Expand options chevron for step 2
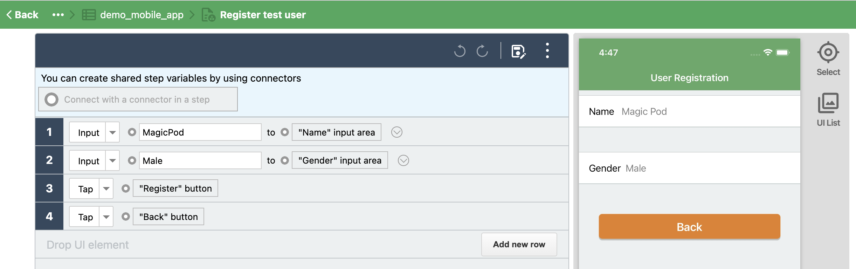The height and width of the screenshot is (269, 856). [x=403, y=160]
